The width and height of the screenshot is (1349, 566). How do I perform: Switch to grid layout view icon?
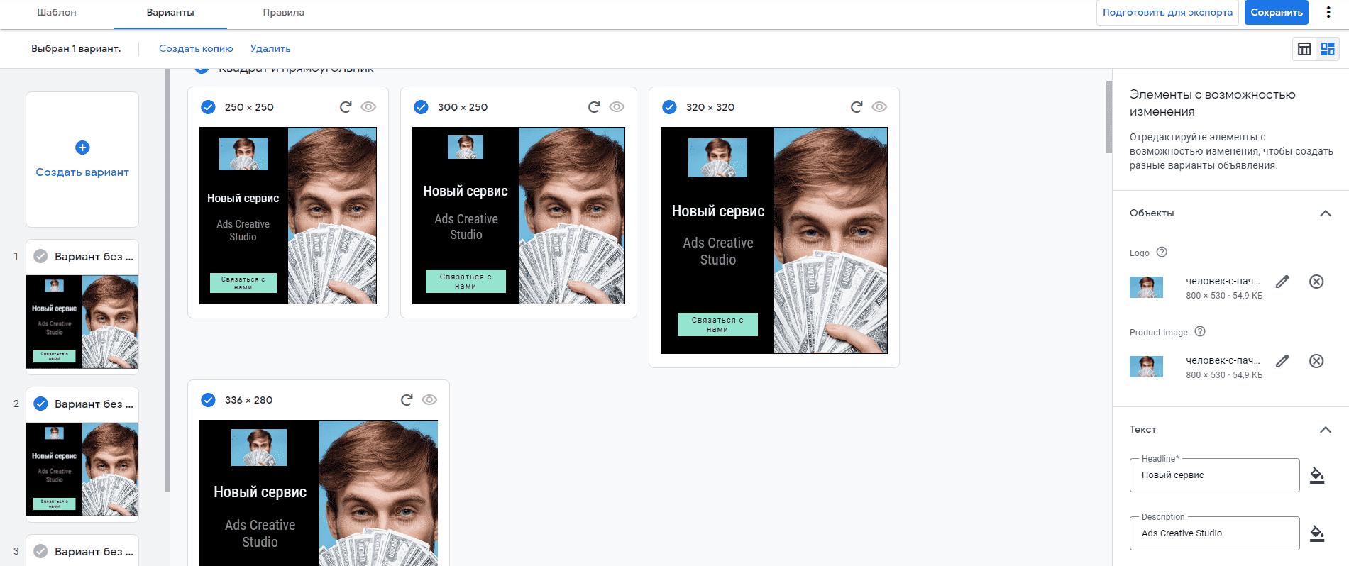[1328, 49]
